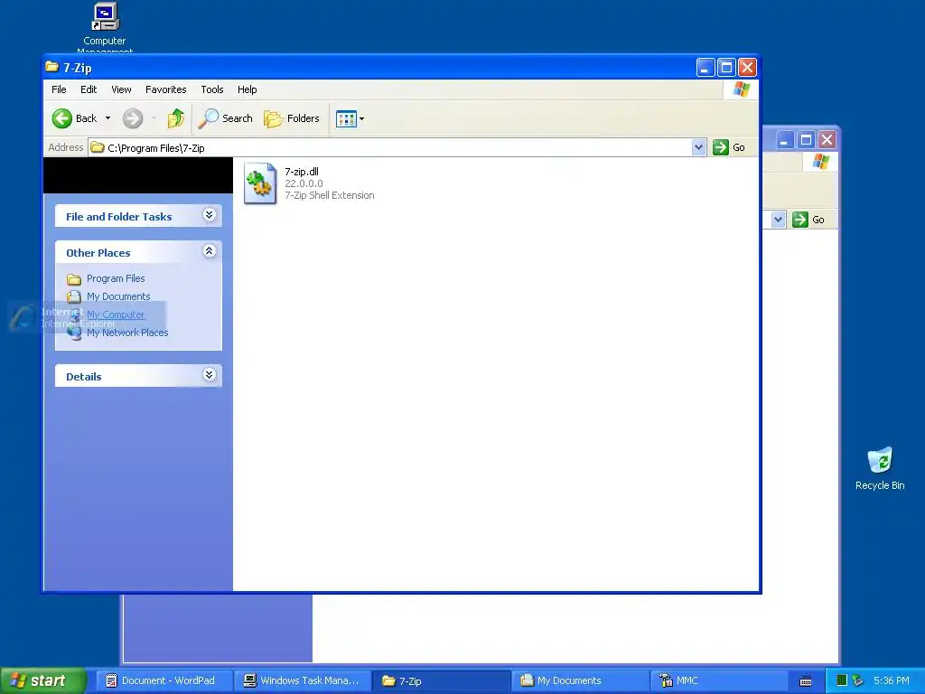Screen dimensions: 925x694
Task: Click the Start button
Action: 42,680
